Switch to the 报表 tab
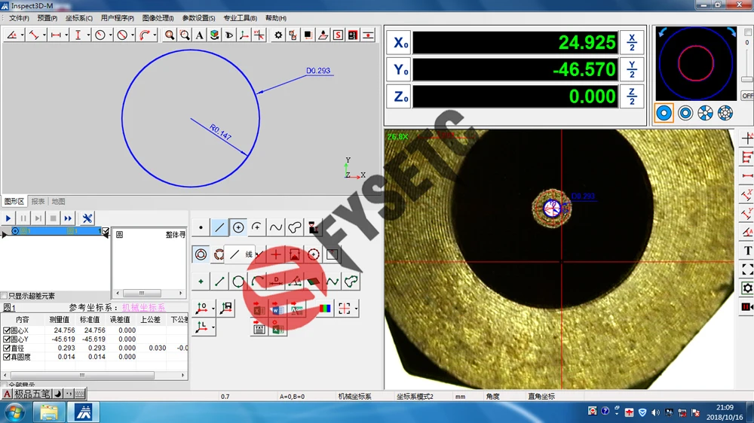Image resolution: width=754 pixels, height=423 pixels. (38, 202)
